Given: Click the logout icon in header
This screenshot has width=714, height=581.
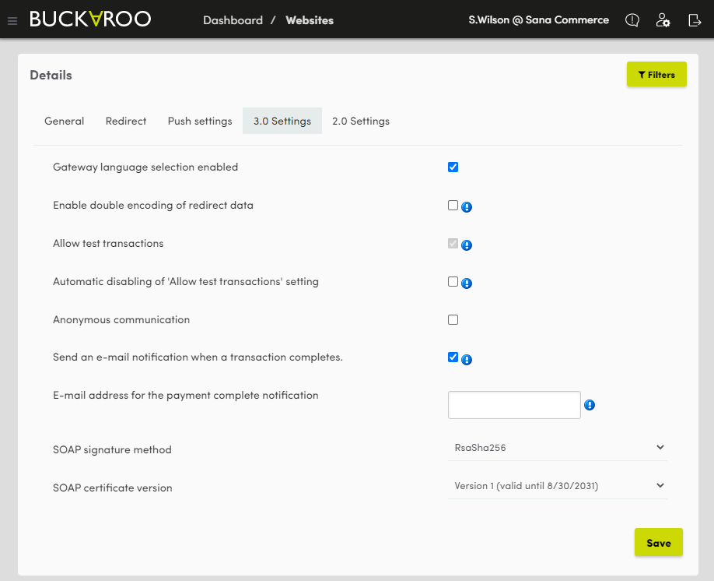Looking at the screenshot, I should click(x=695, y=20).
